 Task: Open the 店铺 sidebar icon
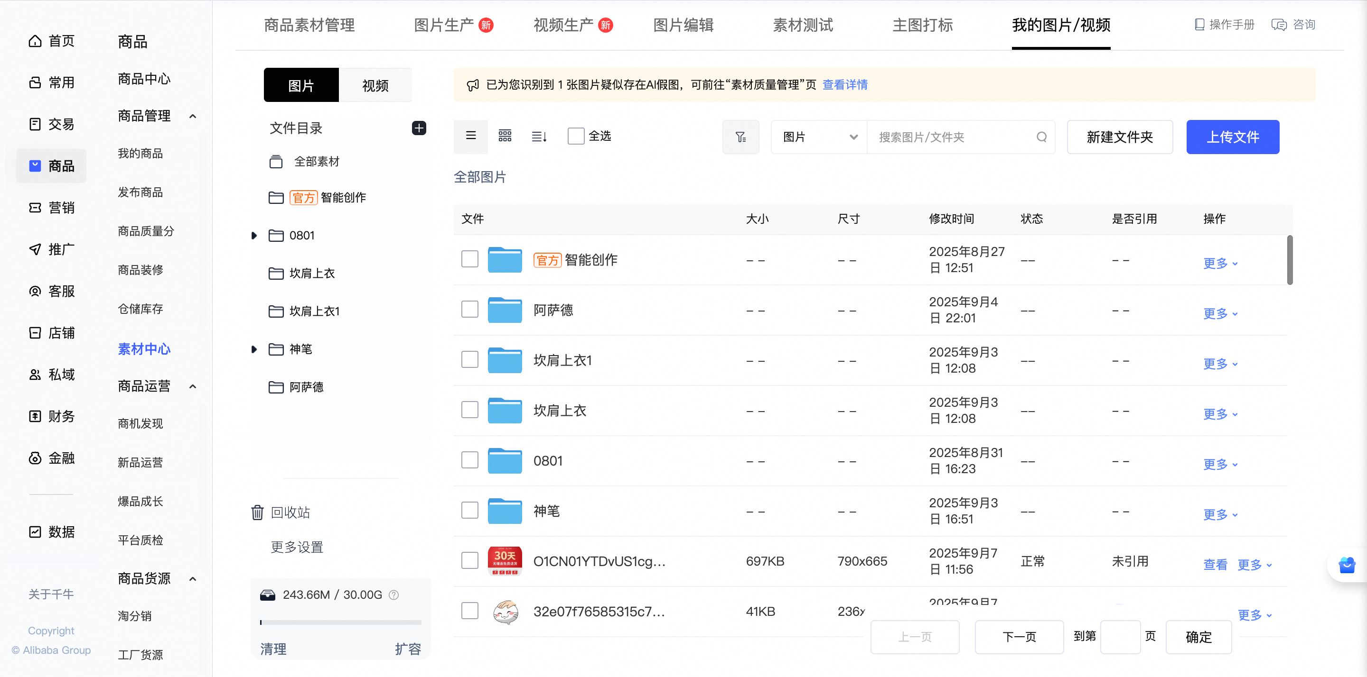tap(35, 332)
